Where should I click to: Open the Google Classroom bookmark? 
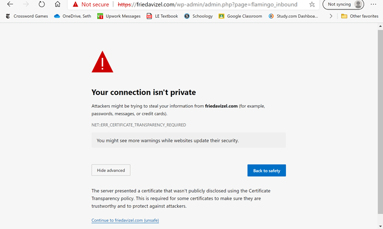(240, 16)
